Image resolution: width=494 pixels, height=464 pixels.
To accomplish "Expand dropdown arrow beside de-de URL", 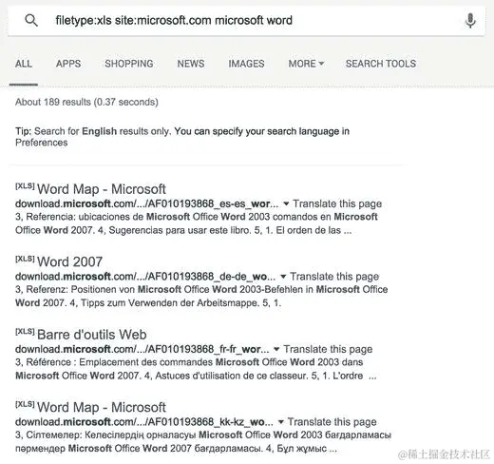I will click(283, 277).
